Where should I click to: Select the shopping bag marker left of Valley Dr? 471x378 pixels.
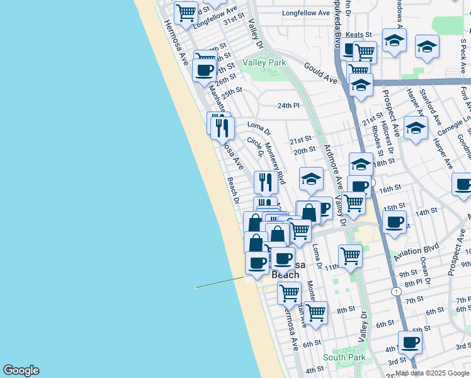click(309, 212)
